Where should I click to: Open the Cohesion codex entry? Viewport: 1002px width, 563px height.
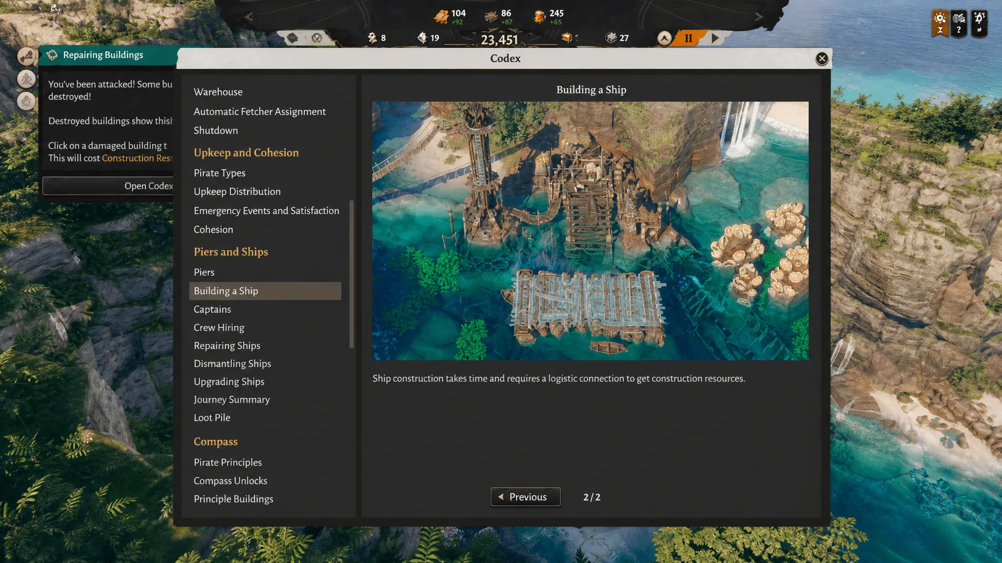213,229
